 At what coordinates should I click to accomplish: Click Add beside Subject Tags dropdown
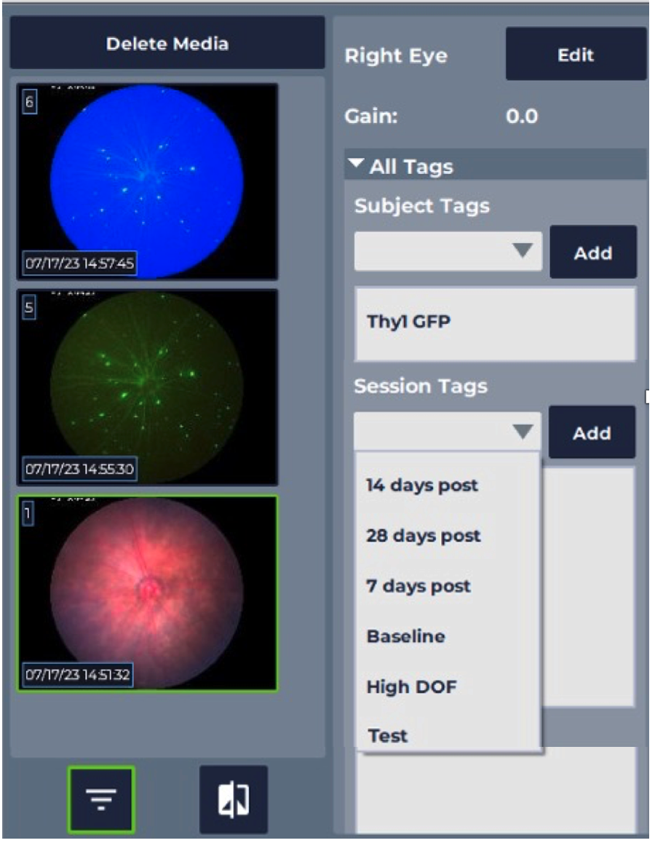[592, 253]
